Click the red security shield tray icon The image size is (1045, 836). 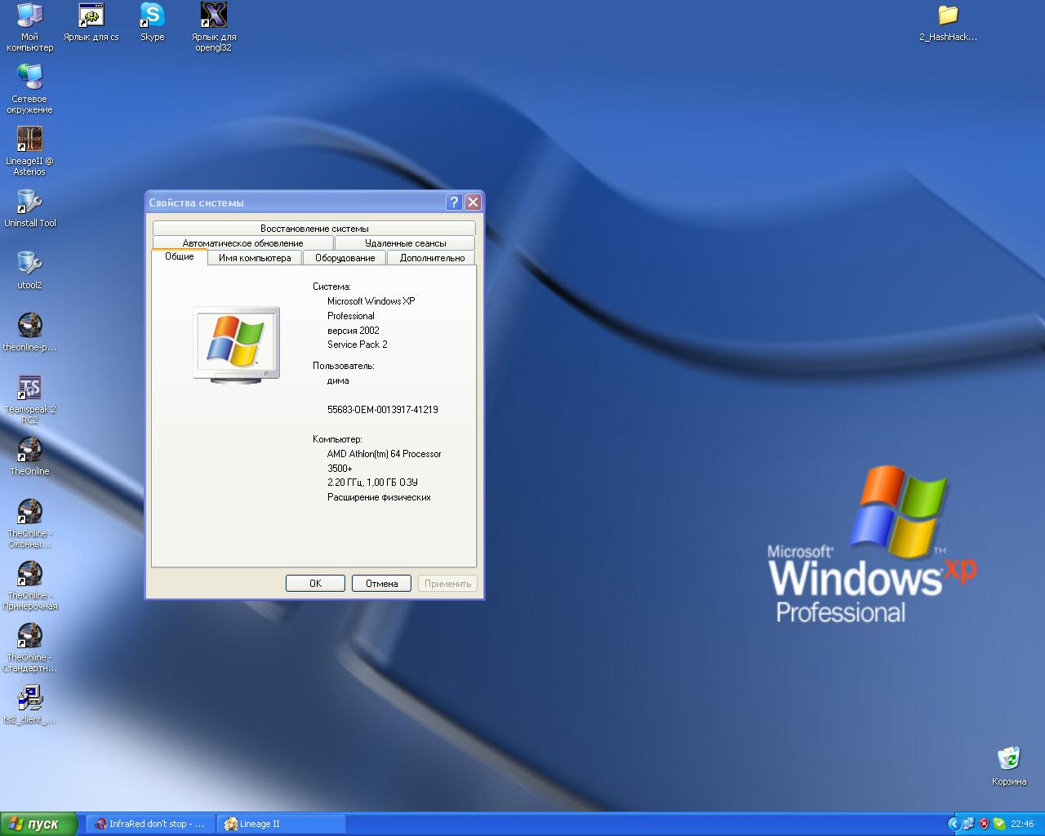[984, 824]
